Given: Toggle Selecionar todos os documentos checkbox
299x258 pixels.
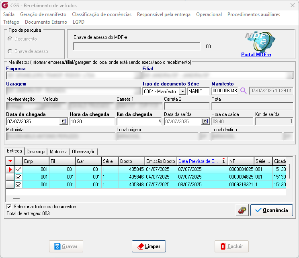Looking at the screenshot, I should tap(9, 207).
